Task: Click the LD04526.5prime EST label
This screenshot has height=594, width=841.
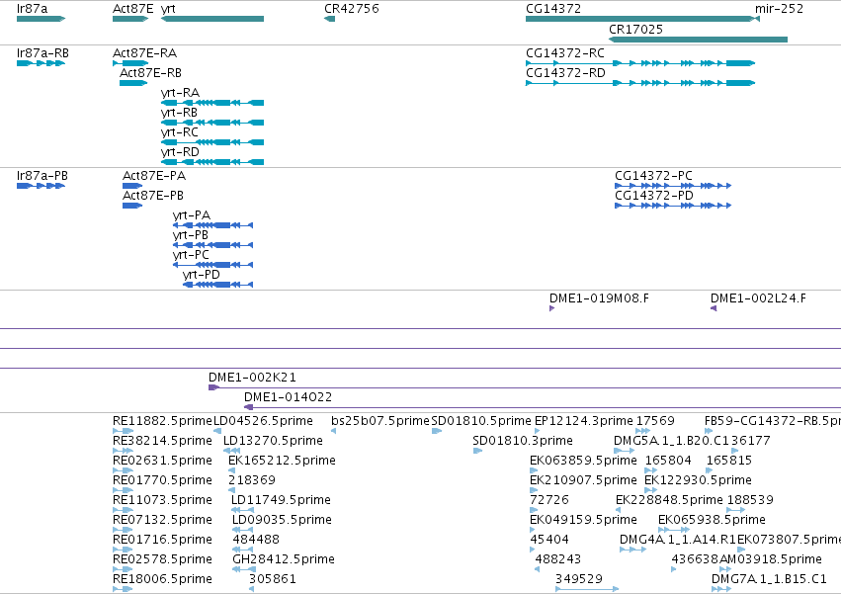Action: pos(263,421)
